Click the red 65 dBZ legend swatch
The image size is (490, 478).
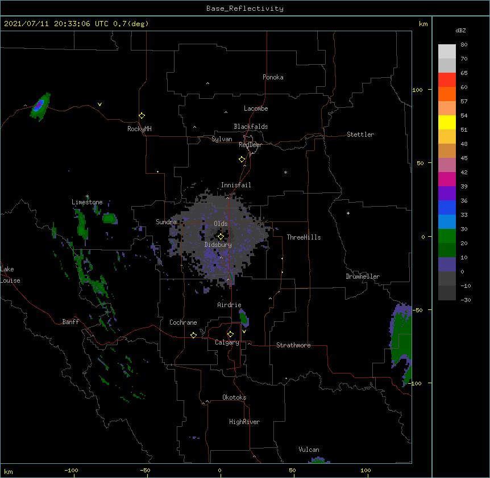447,79
